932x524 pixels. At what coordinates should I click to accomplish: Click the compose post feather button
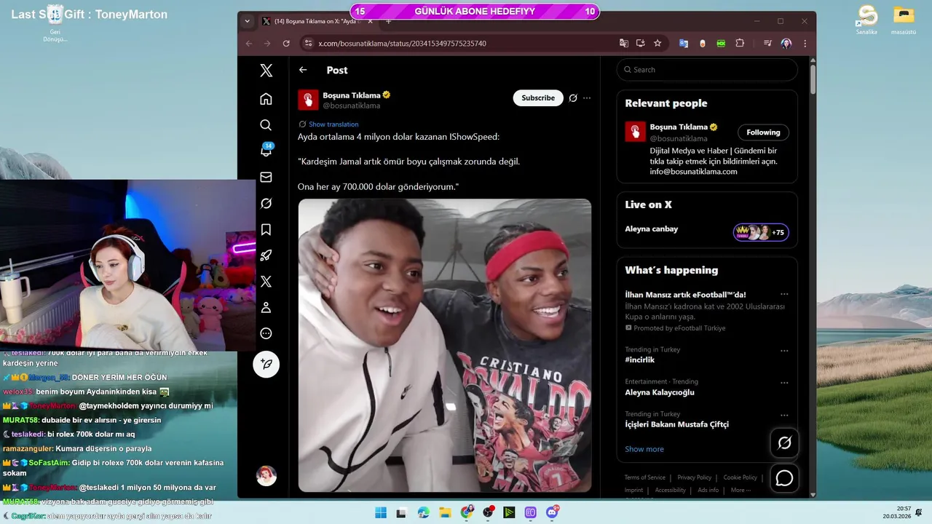(266, 364)
